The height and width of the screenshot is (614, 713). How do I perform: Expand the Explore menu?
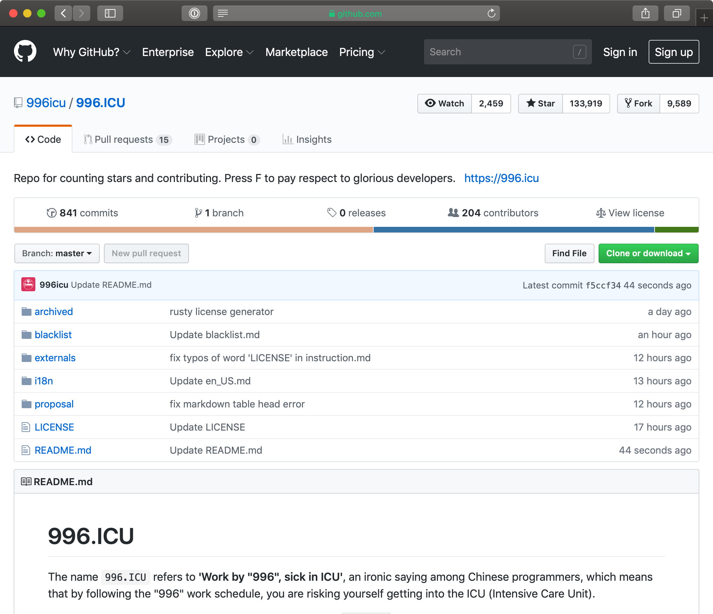coord(229,52)
